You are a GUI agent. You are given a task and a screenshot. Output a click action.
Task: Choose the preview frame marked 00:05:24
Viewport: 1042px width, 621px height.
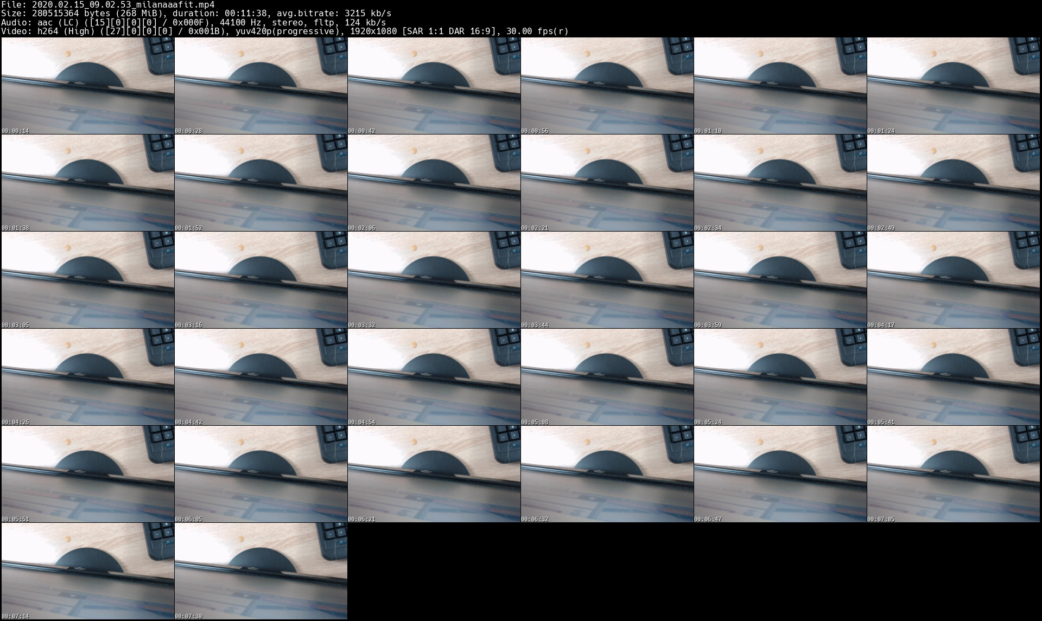coord(780,377)
